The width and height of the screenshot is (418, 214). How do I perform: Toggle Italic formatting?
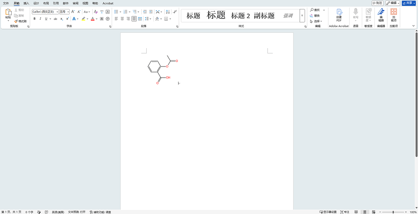point(40,19)
